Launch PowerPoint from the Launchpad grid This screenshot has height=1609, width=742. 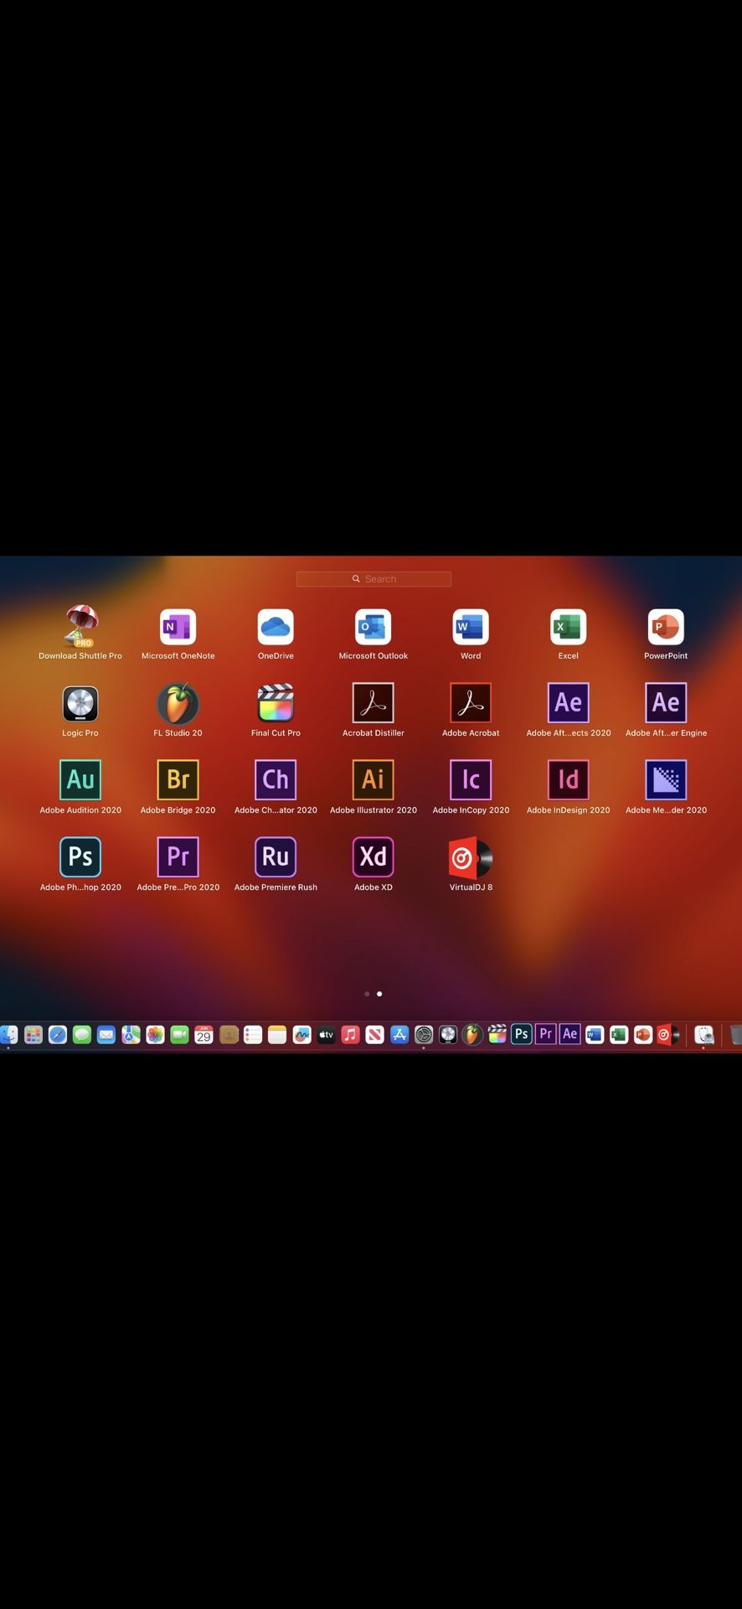(666, 626)
